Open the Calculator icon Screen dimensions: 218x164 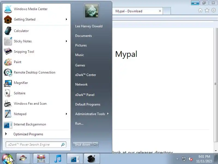pyautogui.click(x=8, y=31)
